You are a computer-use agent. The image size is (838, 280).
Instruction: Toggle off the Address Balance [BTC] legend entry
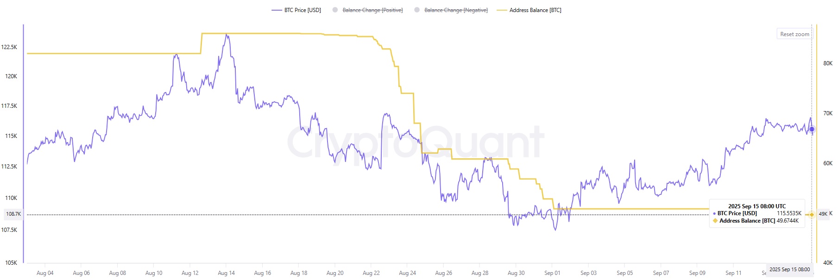(535, 10)
